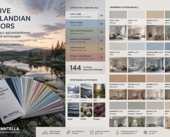170x137 pixels.
Task: Click the snowflake icon for Нанесение до -20°C
Action: [145, 132]
